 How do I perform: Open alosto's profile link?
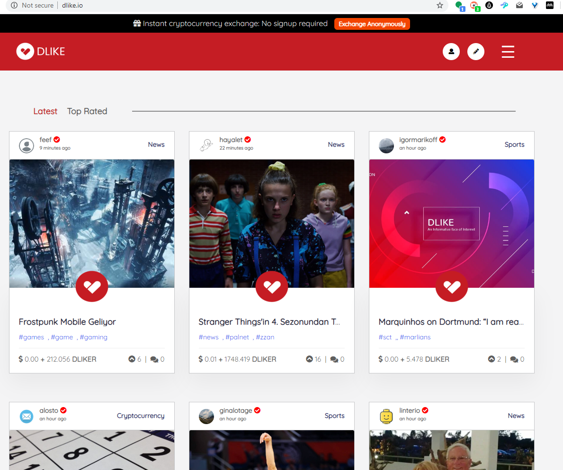click(x=49, y=410)
